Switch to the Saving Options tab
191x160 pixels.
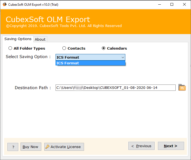(x=18, y=39)
